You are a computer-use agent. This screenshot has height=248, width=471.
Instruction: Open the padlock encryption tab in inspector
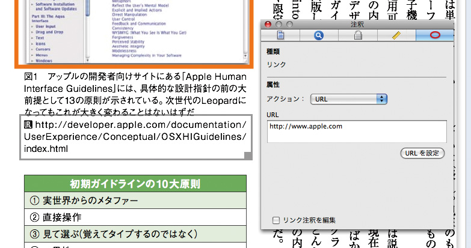coord(358,35)
